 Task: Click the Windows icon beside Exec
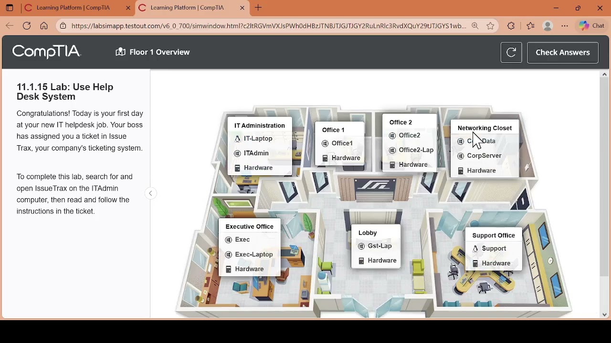click(x=229, y=240)
